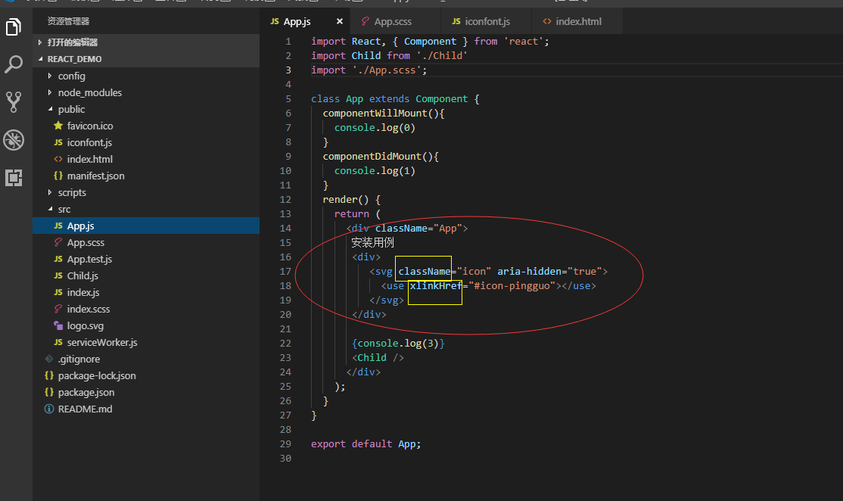
Task: Open the Source Control view
Action: (14, 102)
